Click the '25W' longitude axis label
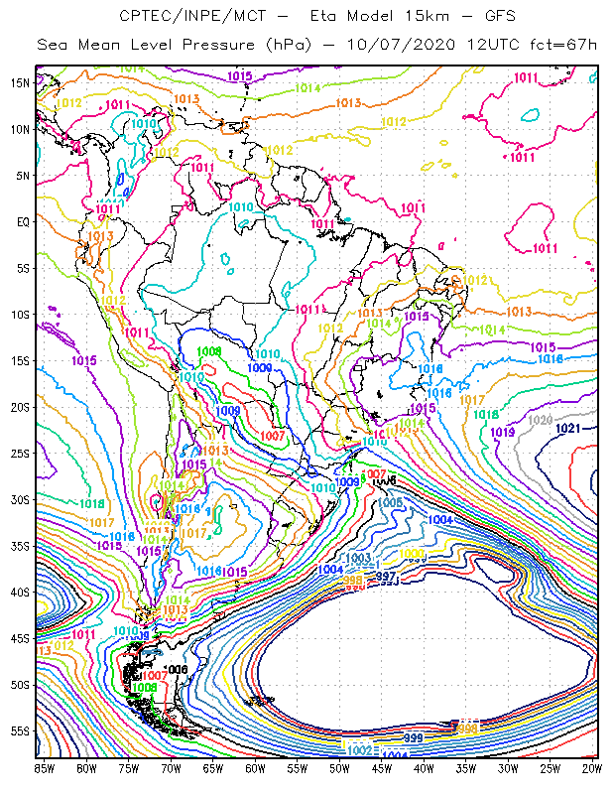The height and width of the screenshot is (794, 613). coord(551,769)
